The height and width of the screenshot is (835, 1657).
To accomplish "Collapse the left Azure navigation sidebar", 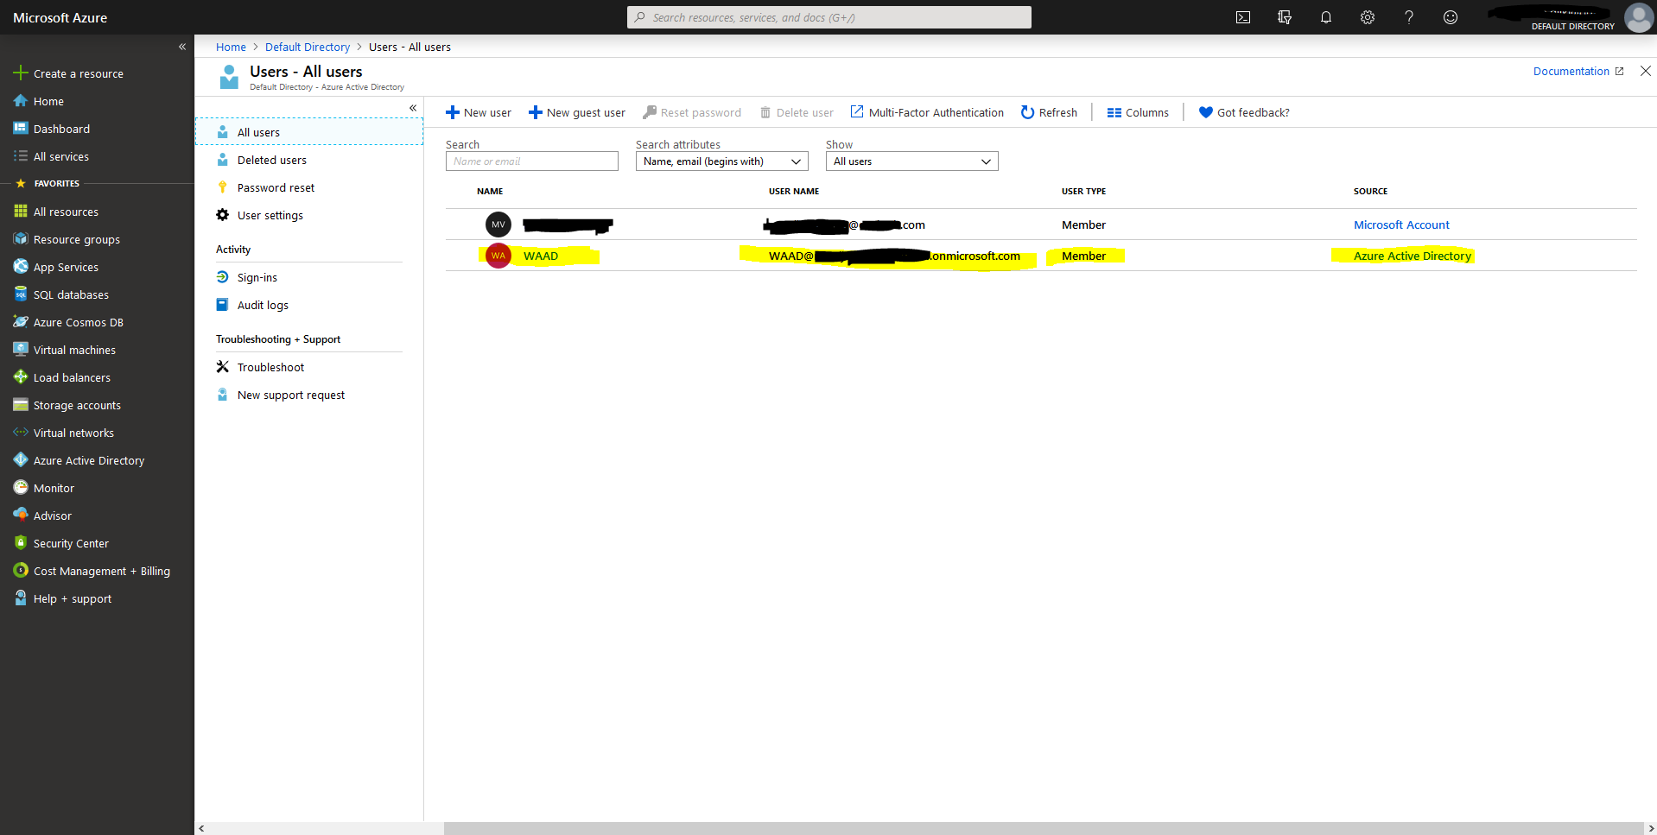I will [x=182, y=47].
